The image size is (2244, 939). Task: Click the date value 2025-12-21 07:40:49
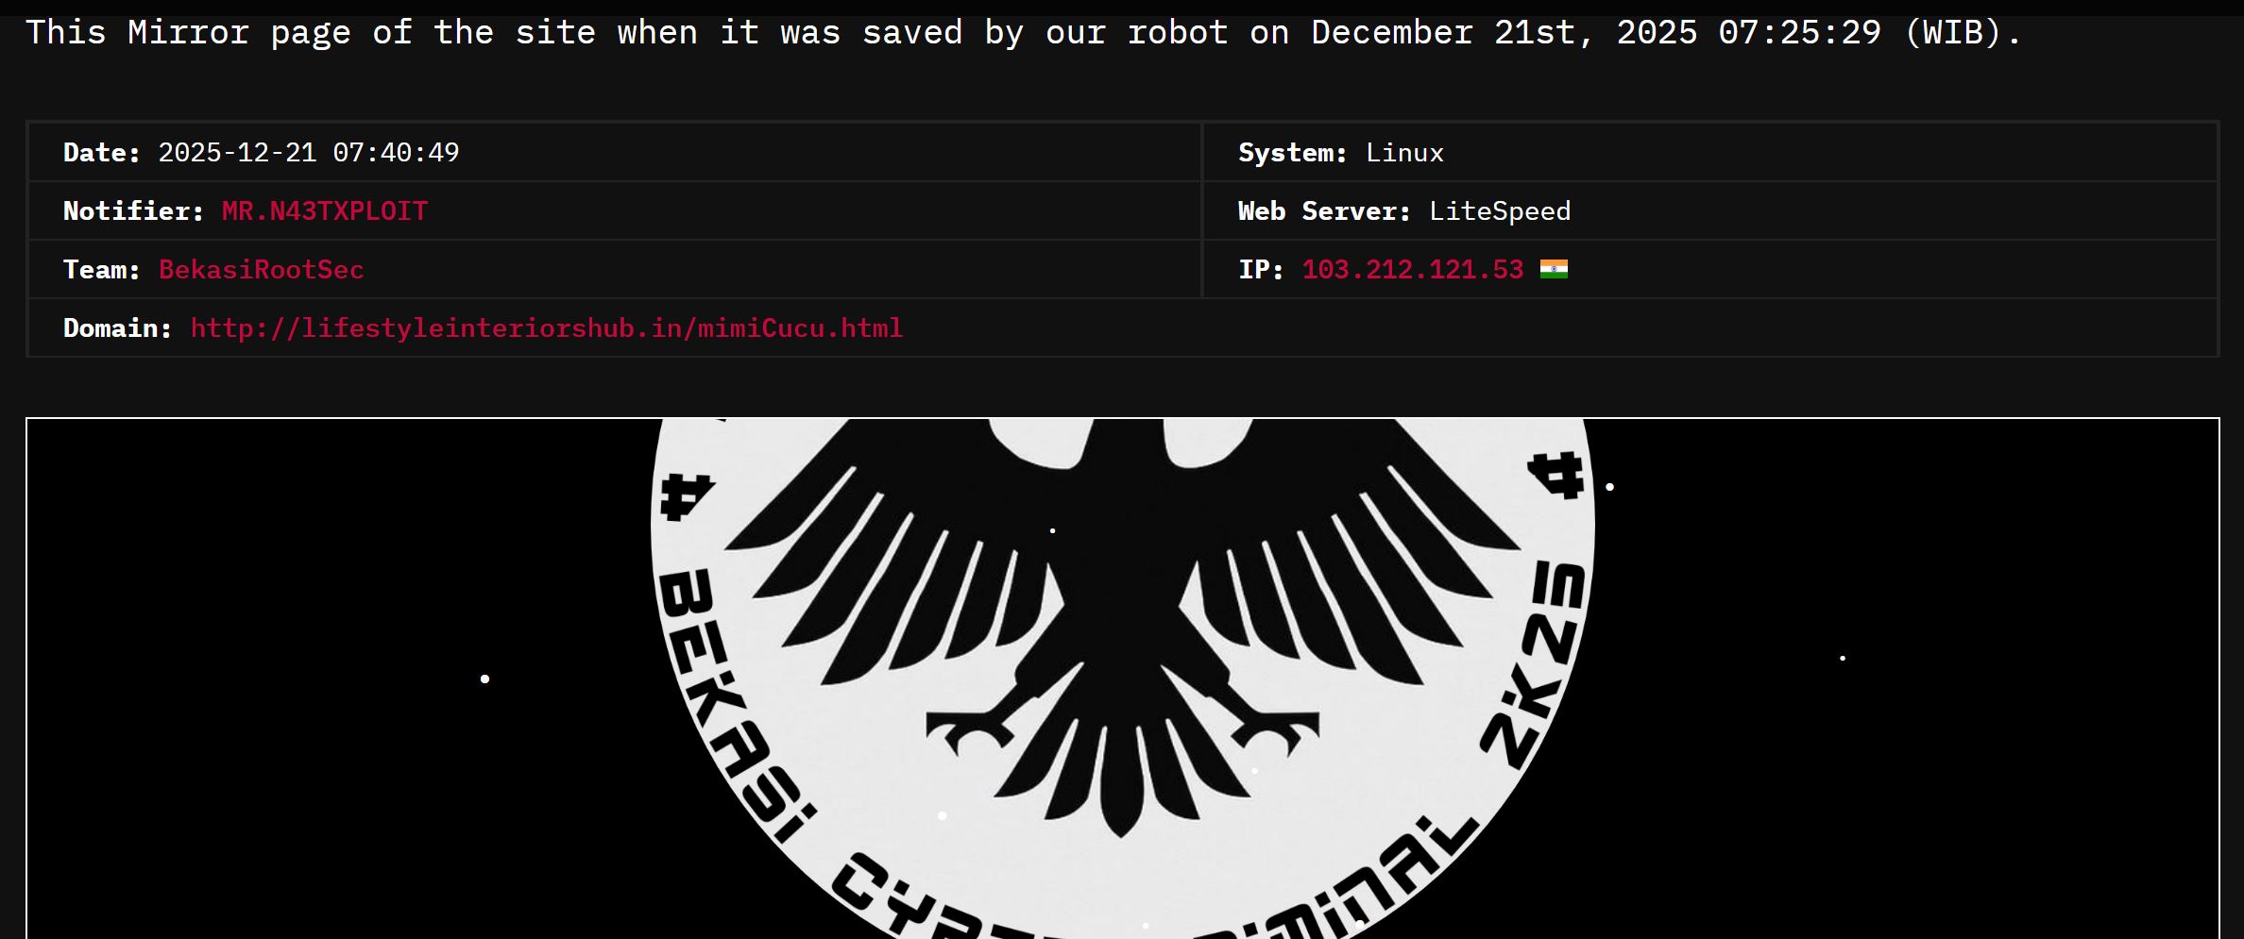309,152
